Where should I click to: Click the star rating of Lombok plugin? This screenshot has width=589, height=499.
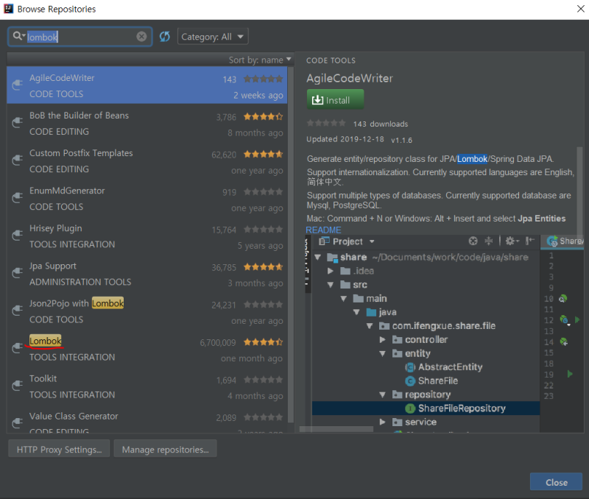[x=263, y=342]
